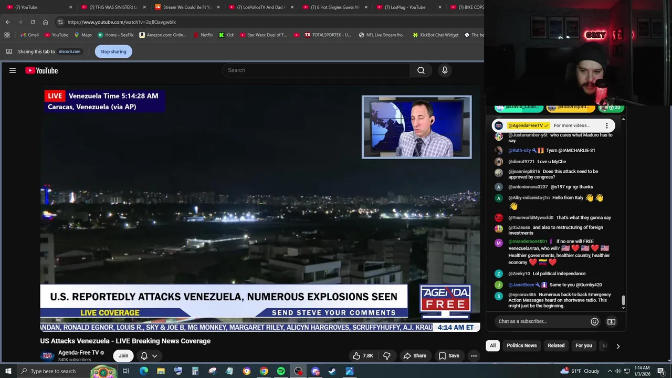Click the YouTube search input field

pos(316,70)
